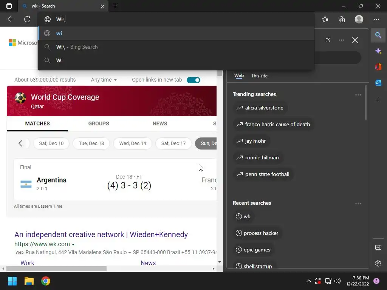Expand the wk.com URL dropdown arrow
This screenshot has height=290, width=387.
tap(73, 245)
